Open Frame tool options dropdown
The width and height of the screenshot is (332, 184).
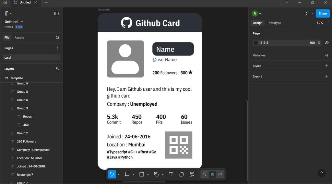click(133, 175)
